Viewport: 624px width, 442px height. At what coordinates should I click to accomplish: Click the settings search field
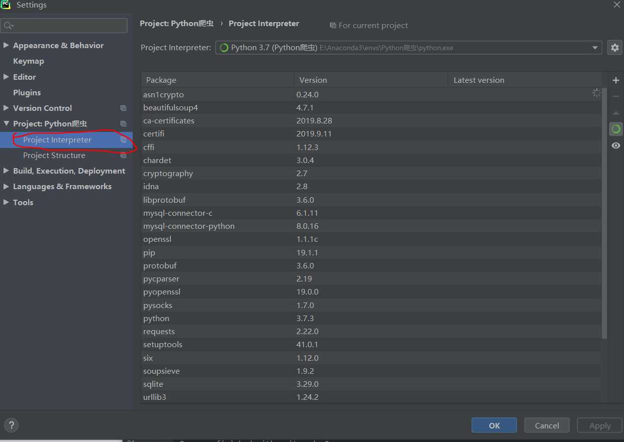[64, 26]
